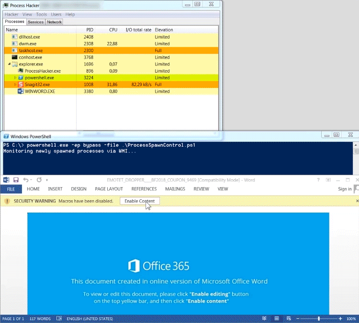
Task: Sort by I/O total rate column
Action: pyautogui.click(x=136, y=30)
